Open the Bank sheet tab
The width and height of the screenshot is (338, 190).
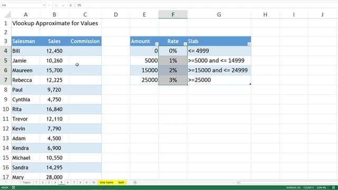click(121, 183)
